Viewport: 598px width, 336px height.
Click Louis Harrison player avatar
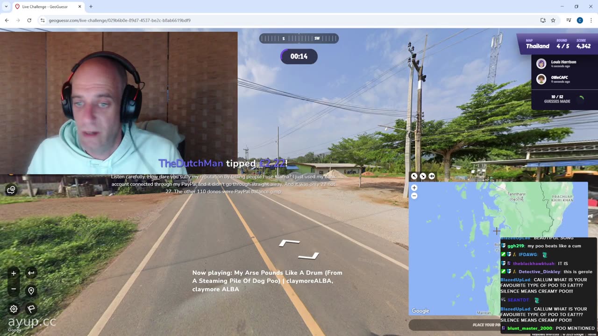[541, 63]
